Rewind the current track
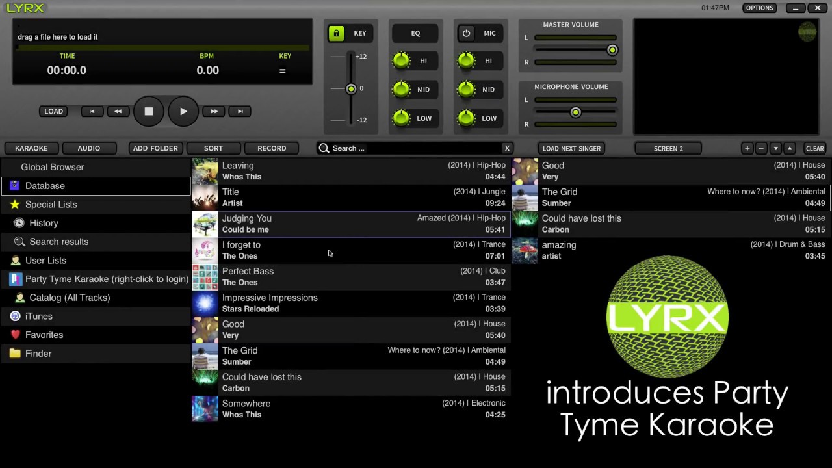 click(118, 111)
